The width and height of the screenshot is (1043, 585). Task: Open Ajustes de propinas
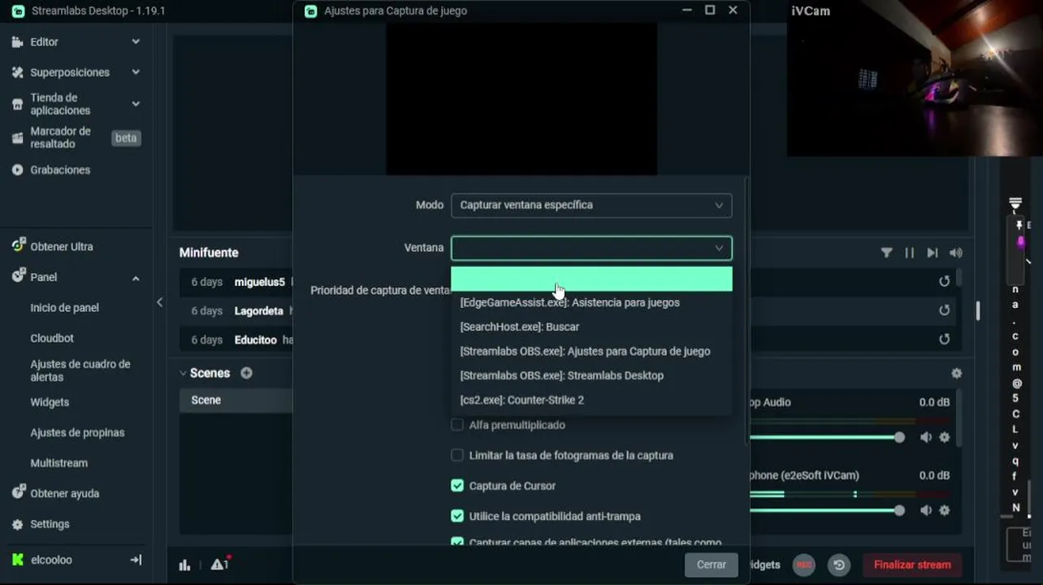[x=77, y=433]
